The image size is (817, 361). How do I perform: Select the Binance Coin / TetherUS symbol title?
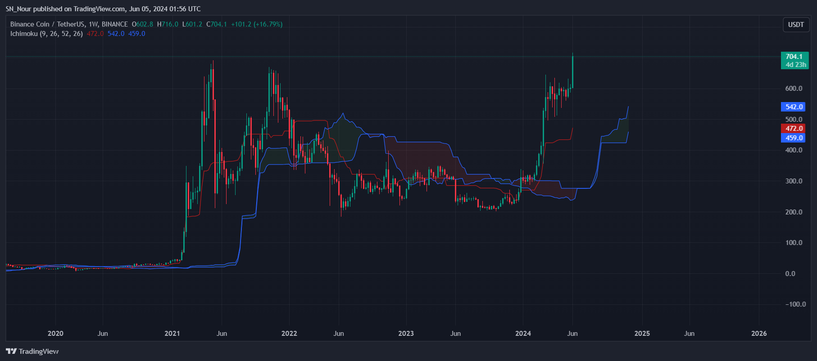(x=69, y=24)
